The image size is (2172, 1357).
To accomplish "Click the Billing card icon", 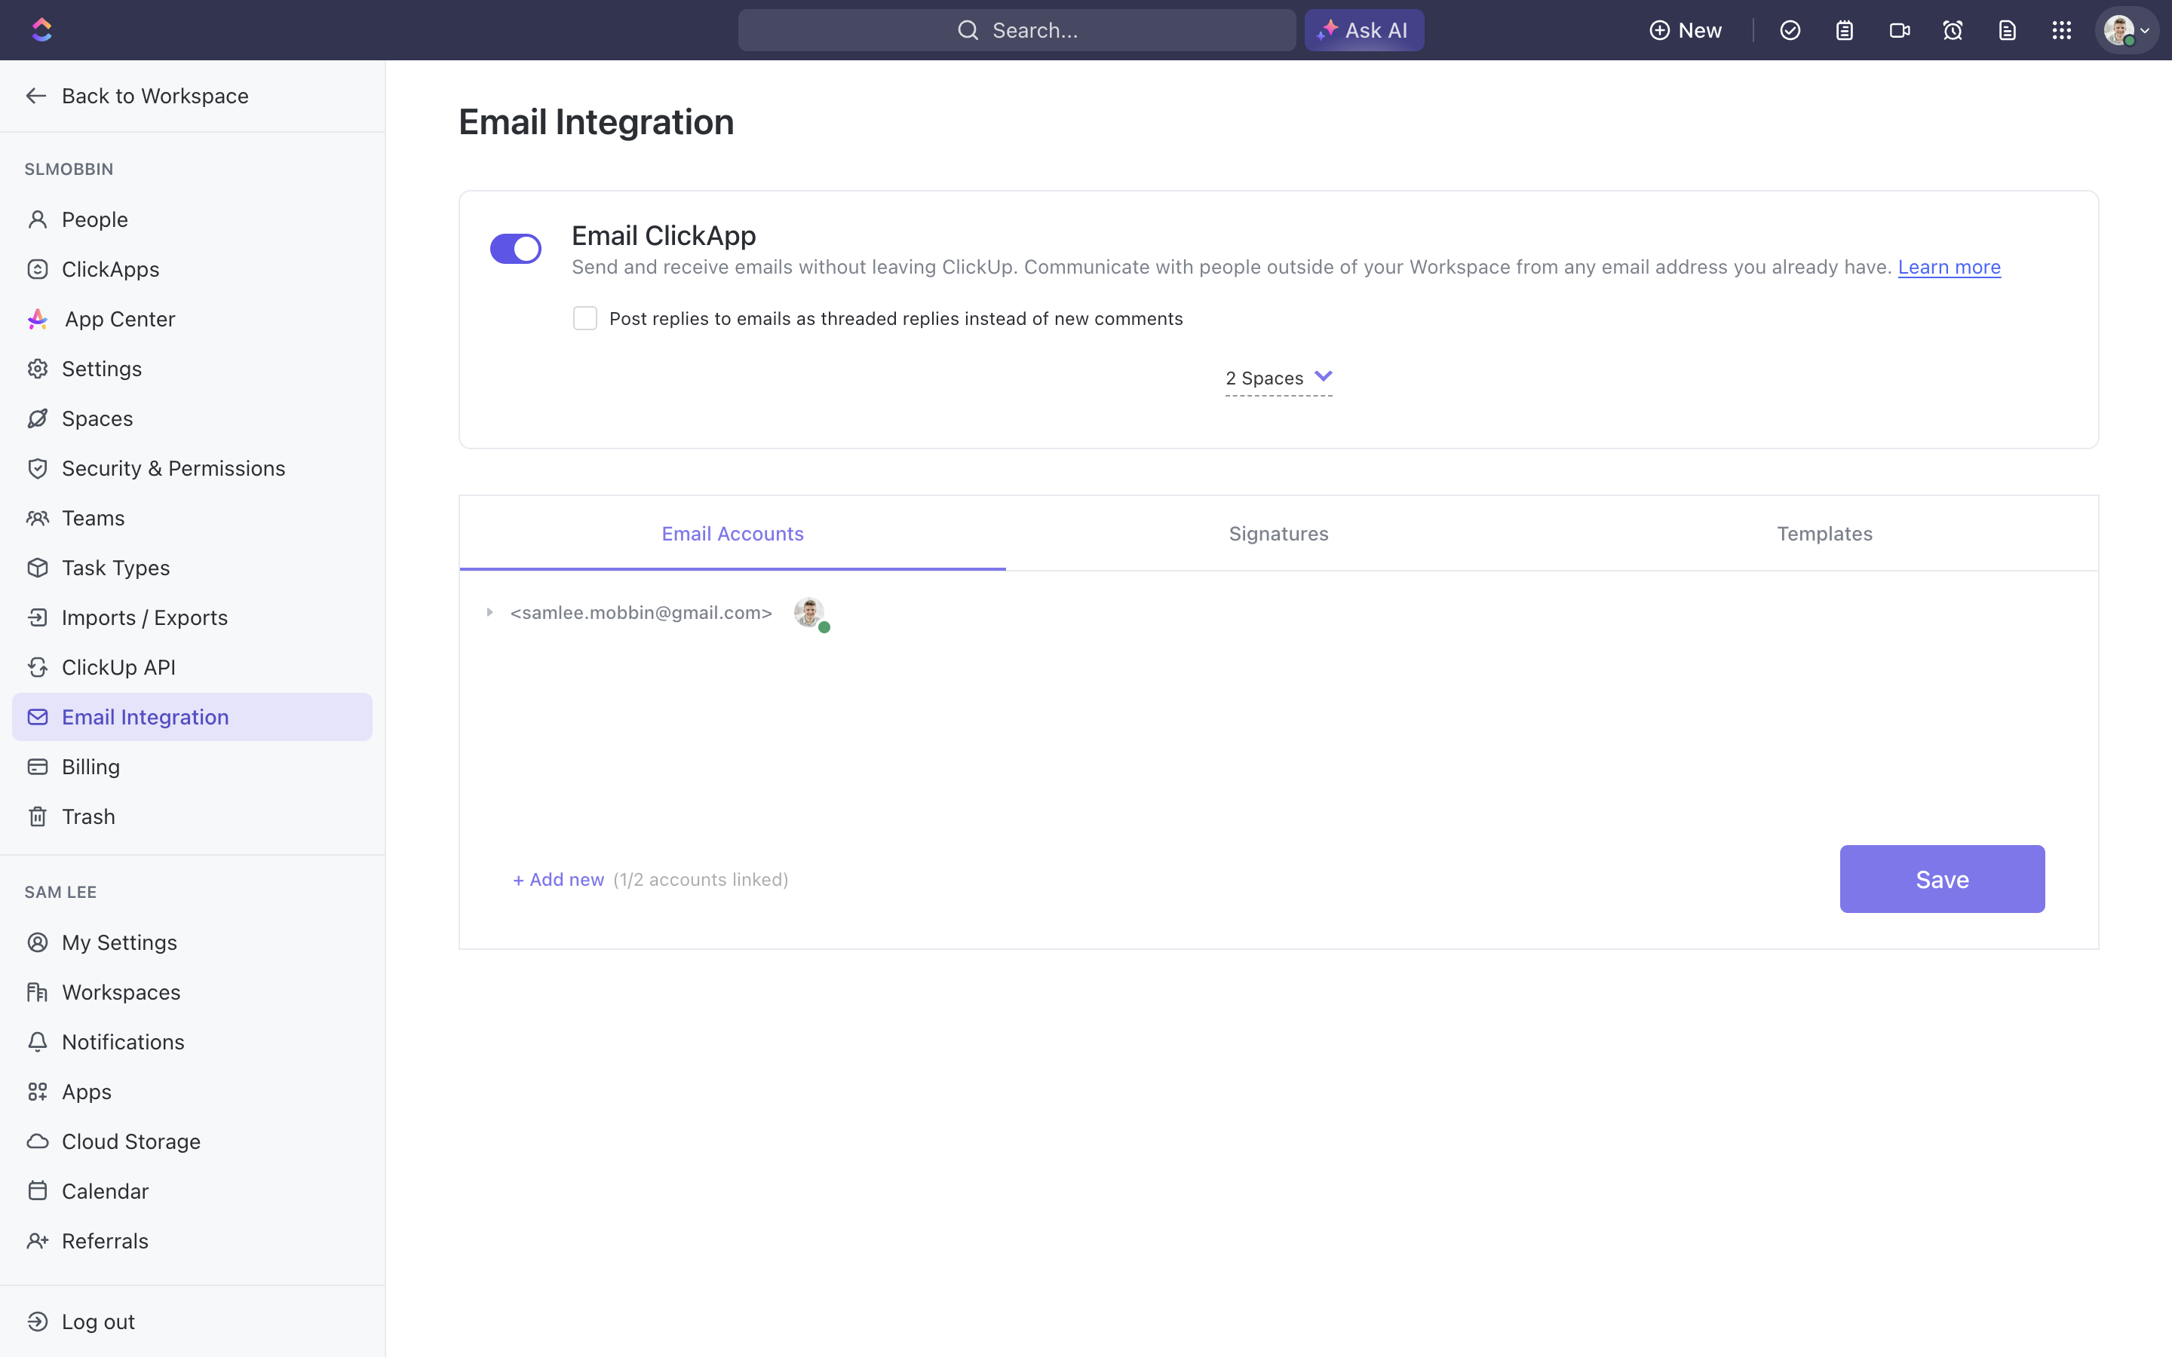I will pyautogui.click(x=38, y=767).
